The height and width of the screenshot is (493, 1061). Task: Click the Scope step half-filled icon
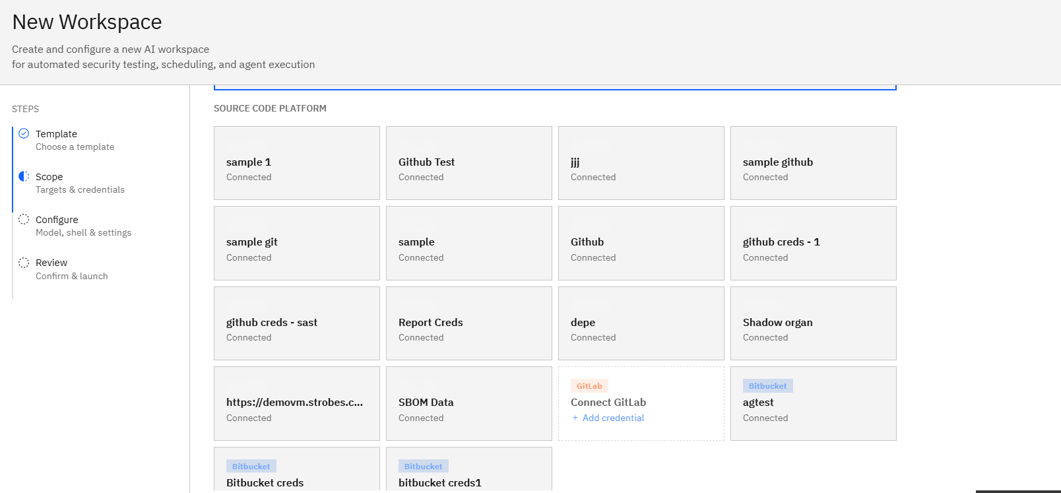coord(24,176)
